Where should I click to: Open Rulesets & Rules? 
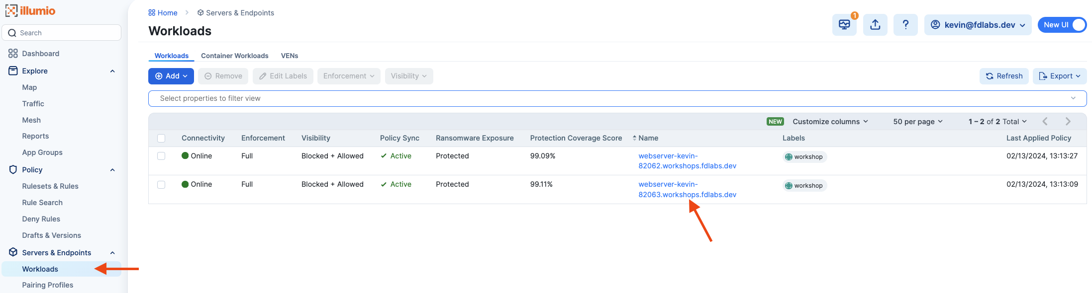point(50,186)
